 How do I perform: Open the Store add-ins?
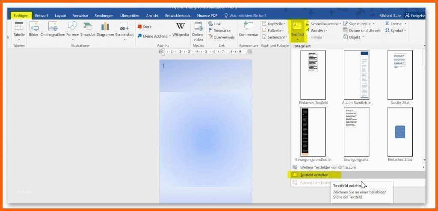145,27
